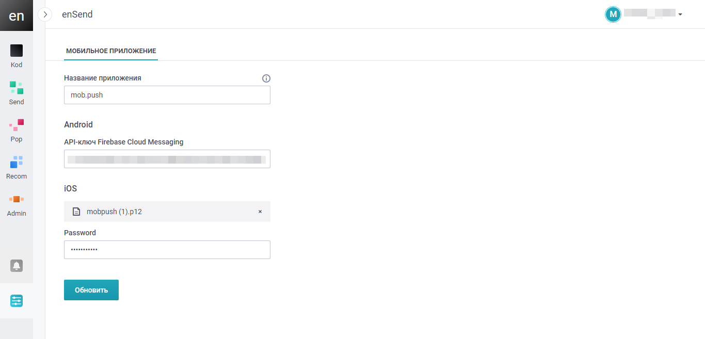
Task: Open the Pop module icon
Action: click(x=17, y=125)
